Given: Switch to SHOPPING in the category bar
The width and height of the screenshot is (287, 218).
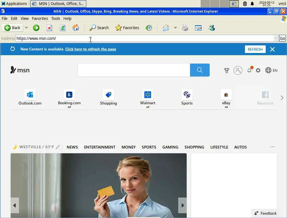Looking at the screenshot, I should 194,147.
